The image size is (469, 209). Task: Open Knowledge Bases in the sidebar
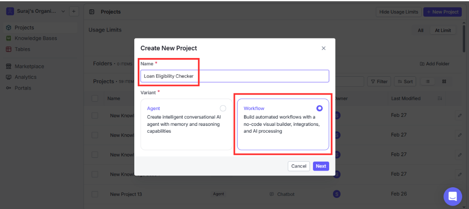coord(41,38)
